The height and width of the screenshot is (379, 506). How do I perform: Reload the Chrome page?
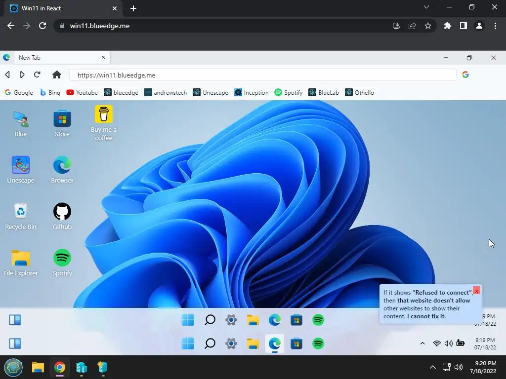(42, 26)
